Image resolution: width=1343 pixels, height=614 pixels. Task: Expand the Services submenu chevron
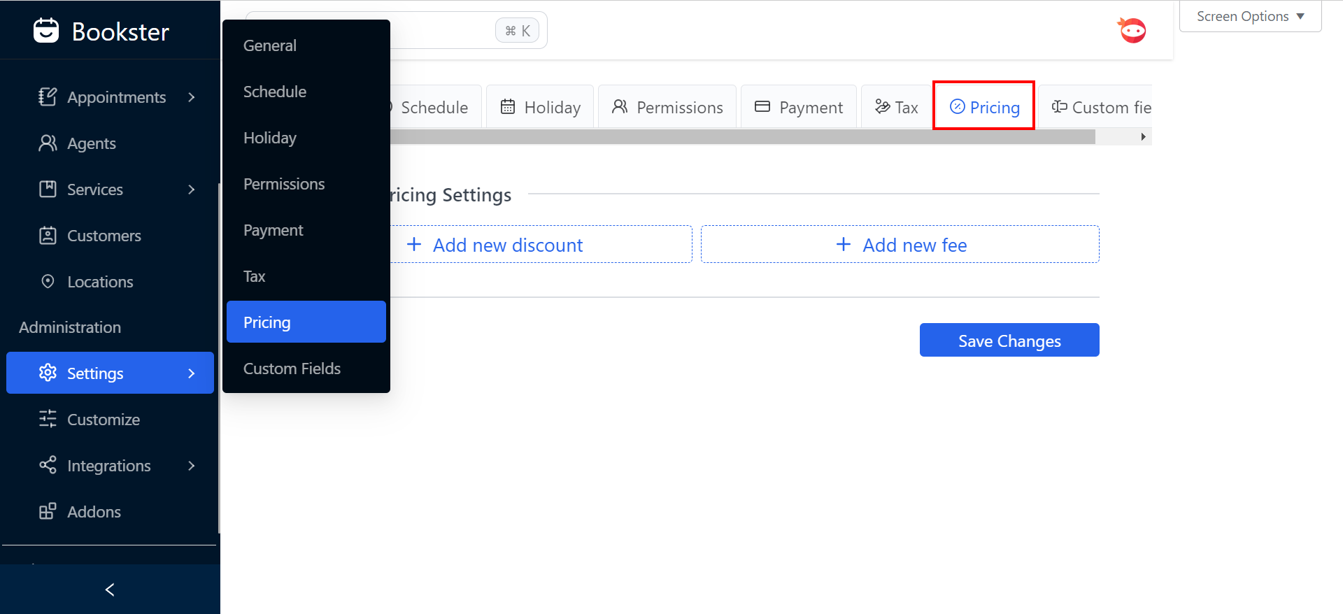coord(192,190)
